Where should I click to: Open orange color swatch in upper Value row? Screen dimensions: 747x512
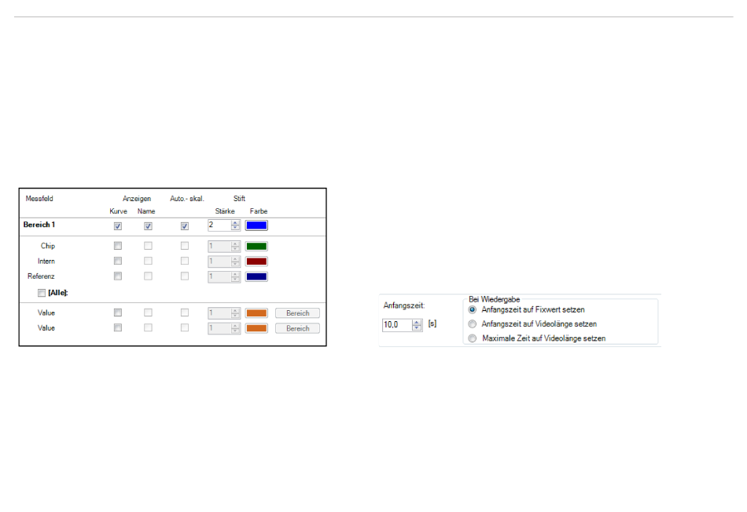256,313
